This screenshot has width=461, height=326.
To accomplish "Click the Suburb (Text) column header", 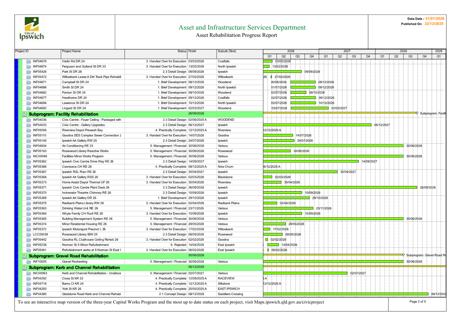I will tap(227, 51).
